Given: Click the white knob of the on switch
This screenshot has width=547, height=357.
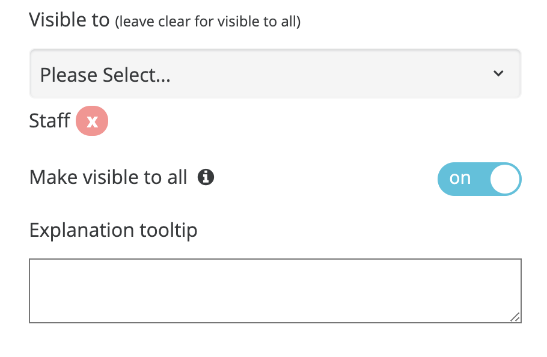Looking at the screenshot, I should 505,179.
